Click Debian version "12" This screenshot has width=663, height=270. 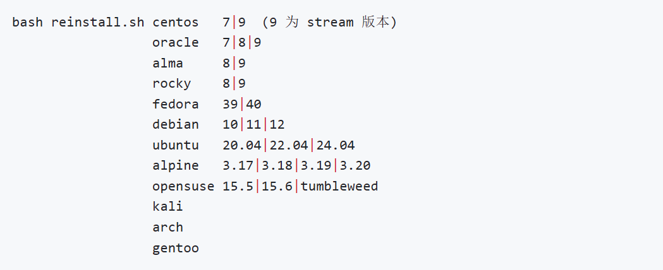[277, 125]
